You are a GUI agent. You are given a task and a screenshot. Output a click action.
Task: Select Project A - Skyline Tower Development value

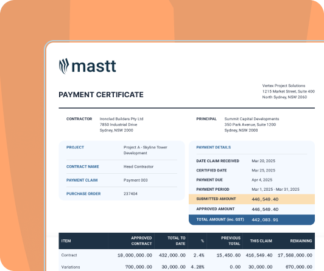tap(146, 150)
